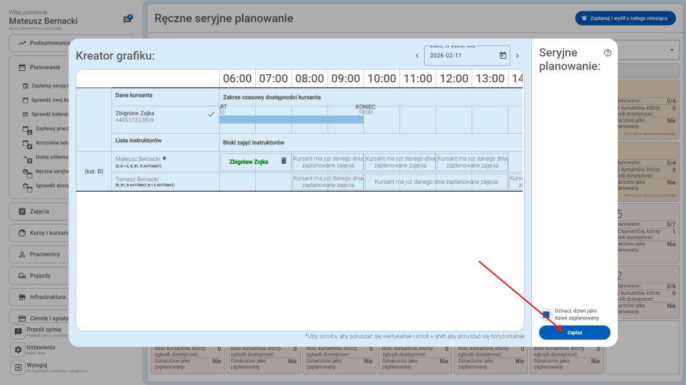Screen dimensions: 686x385
Task: Click the Zapisz button
Action: (x=574, y=332)
